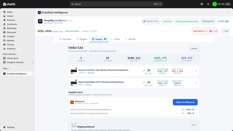Open Customers in sidebar
This screenshot has height=131, width=233.
pyautogui.click(x=12, y=24)
